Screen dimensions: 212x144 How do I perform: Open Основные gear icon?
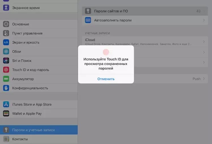coord(6,24)
